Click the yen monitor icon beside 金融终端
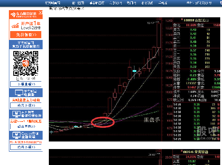Viewport: 222px width, 165px height. (x=16, y=135)
